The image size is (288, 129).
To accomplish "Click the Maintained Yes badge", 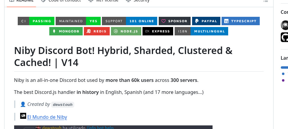I will click(78, 21).
